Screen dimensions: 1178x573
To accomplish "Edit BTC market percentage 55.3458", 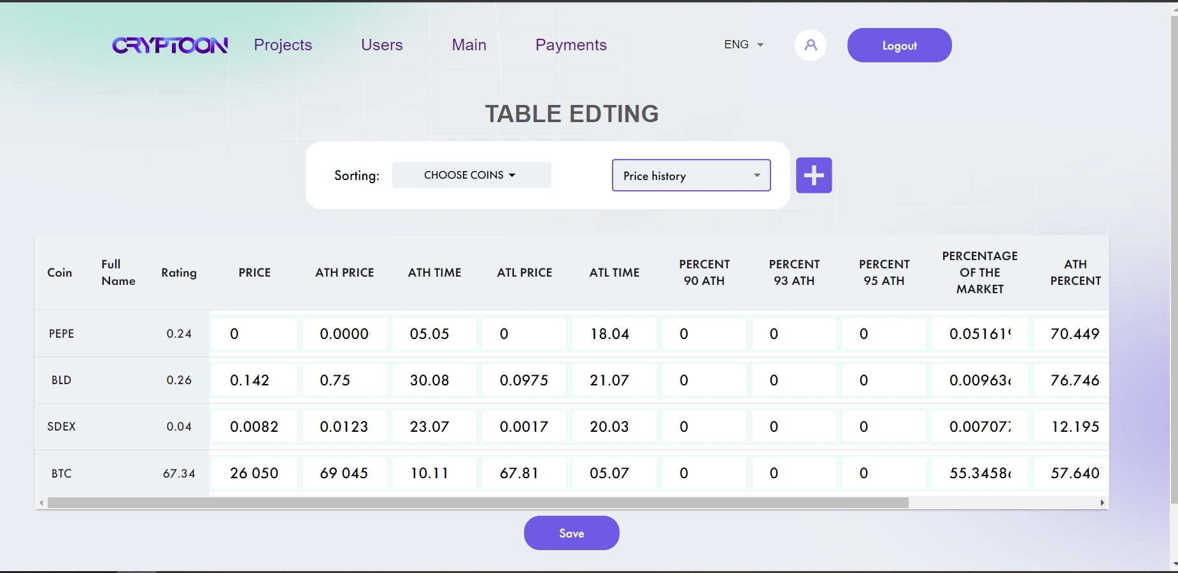I will point(980,473).
